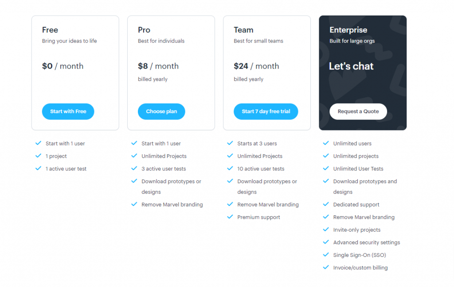Click the $8 / month price on Pro
Viewport: 454px width, 287px height.
(158, 66)
